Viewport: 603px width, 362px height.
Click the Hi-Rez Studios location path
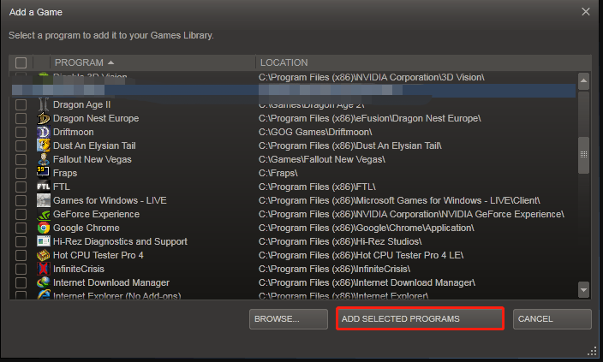pyautogui.click(x=340, y=241)
